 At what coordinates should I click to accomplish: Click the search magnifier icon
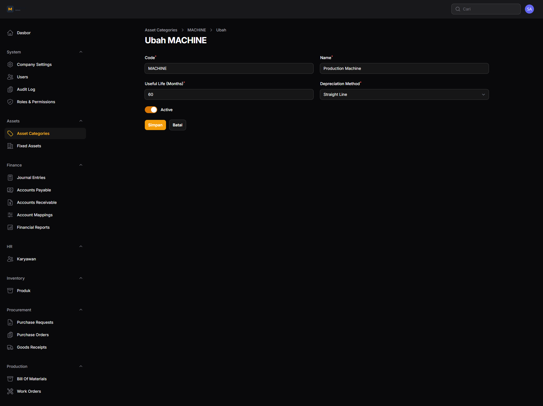pyautogui.click(x=458, y=9)
